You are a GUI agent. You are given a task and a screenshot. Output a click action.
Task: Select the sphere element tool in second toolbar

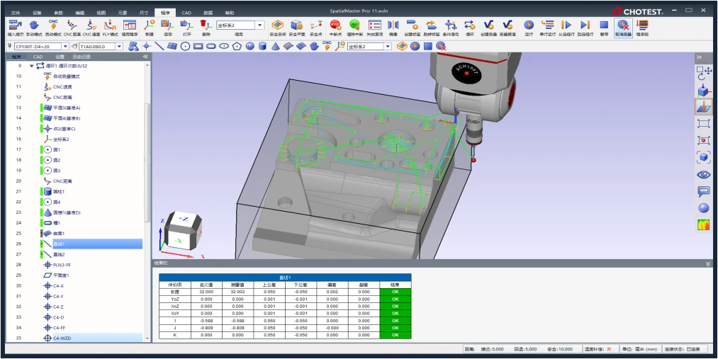[250, 46]
